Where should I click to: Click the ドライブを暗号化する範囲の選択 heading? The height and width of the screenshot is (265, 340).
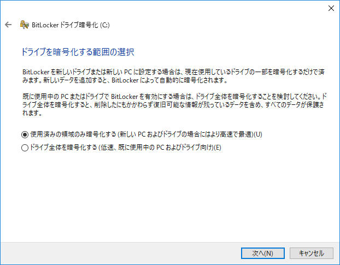[x=77, y=53]
